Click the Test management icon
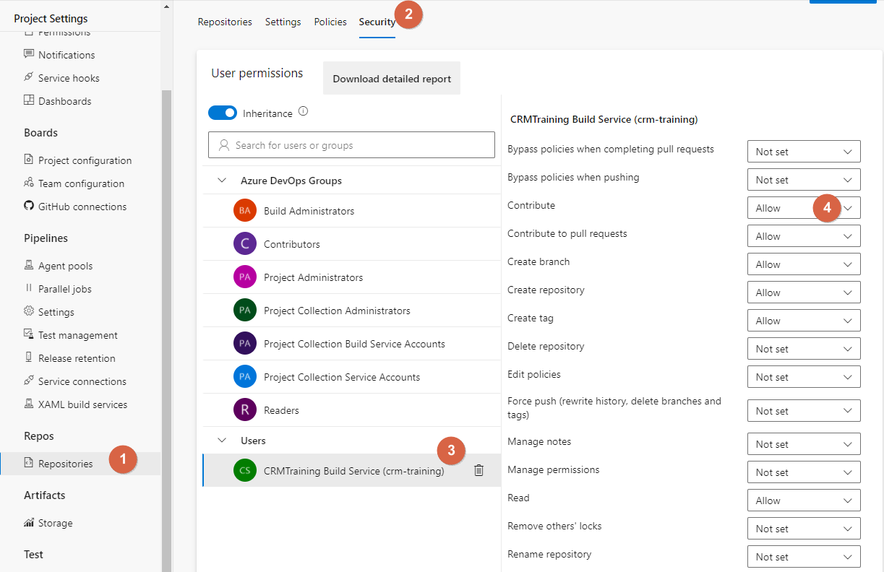This screenshot has height=572, width=884. pos(29,334)
